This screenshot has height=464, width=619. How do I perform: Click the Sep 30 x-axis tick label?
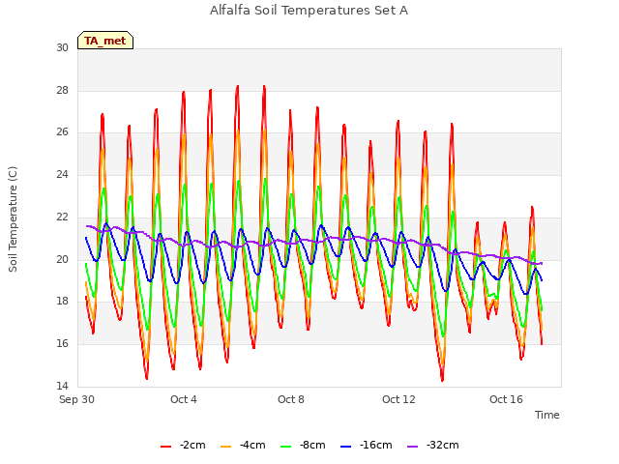click(x=76, y=399)
